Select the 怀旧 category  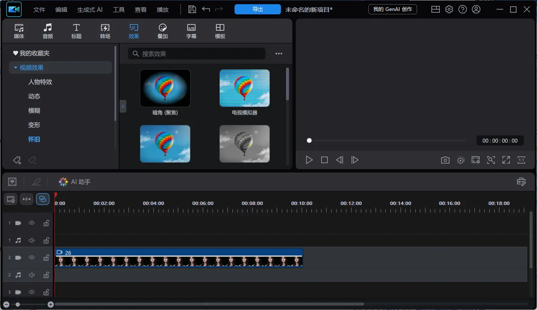tap(34, 139)
